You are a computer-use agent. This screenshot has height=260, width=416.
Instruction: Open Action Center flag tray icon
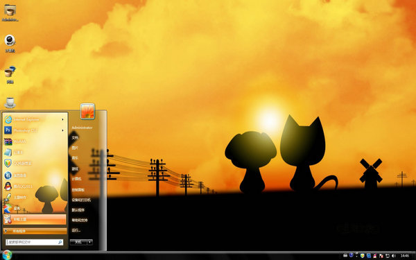(x=381, y=256)
